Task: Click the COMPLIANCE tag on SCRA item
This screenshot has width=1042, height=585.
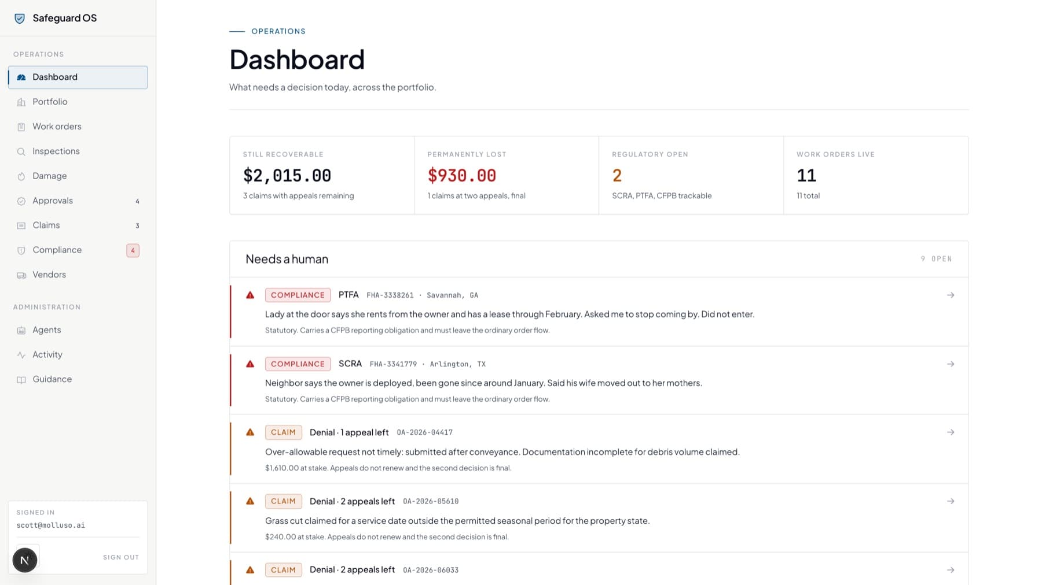Action: (x=298, y=364)
